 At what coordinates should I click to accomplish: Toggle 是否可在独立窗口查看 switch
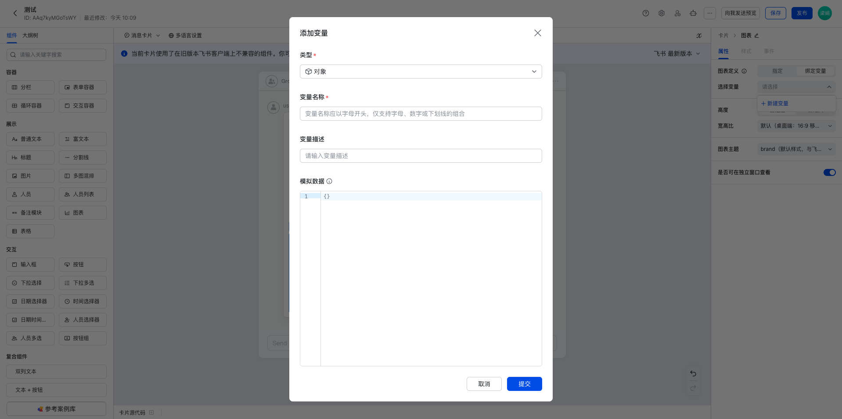(829, 172)
